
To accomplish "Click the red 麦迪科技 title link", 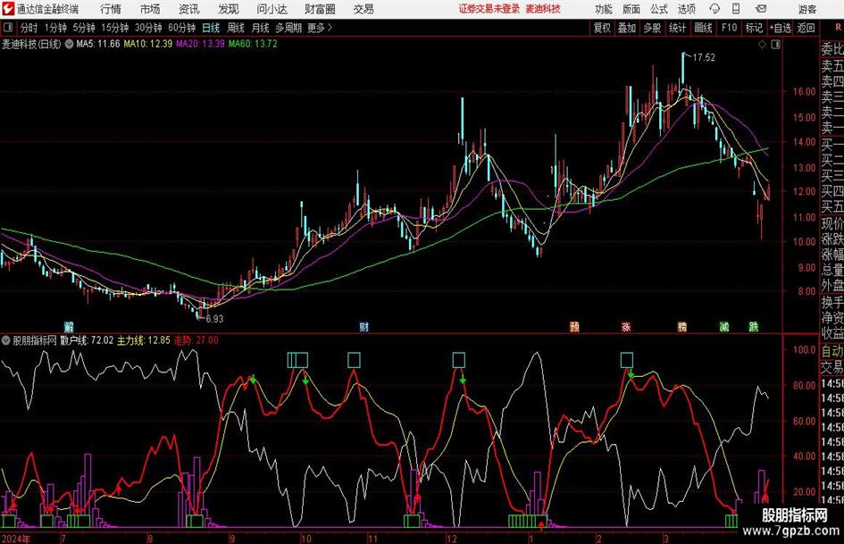I will pyautogui.click(x=543, y=9).
